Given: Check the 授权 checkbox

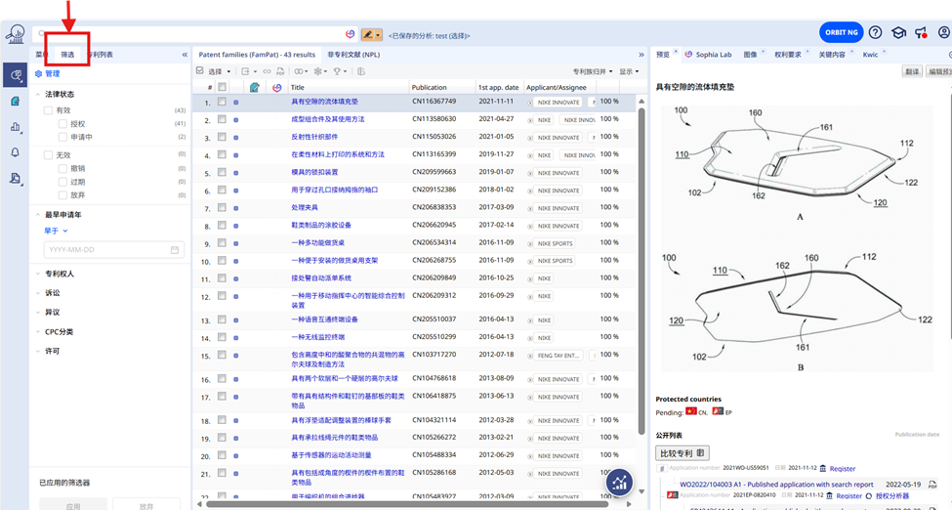Looking at the screenshot, I should pyautogui.click(x=62, y=123).
